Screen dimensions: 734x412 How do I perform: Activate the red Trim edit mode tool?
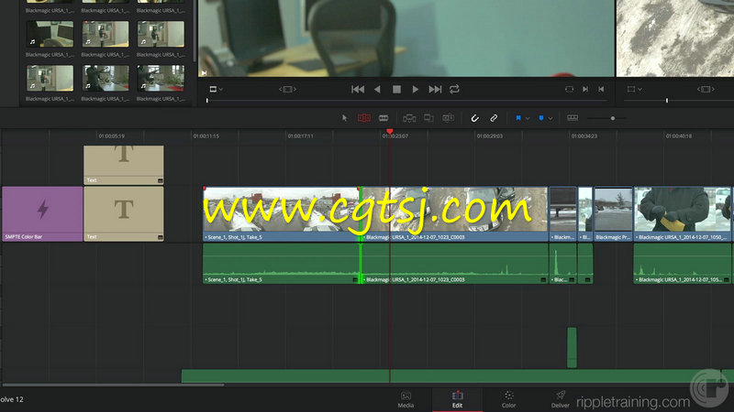click(x=364, y=118)
